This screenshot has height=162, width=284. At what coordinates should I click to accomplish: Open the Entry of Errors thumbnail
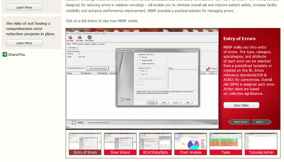[x=85, y=144]
